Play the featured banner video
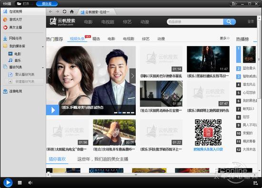This screenshot has height=188, width=262. 52,110
